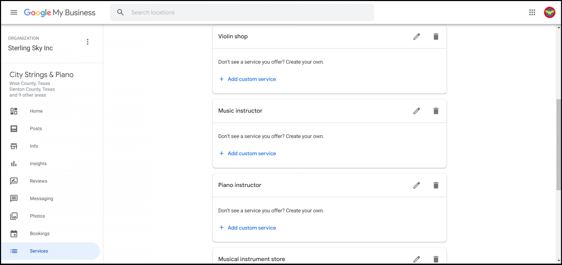Open the Google apps grid

click(532, 13)
